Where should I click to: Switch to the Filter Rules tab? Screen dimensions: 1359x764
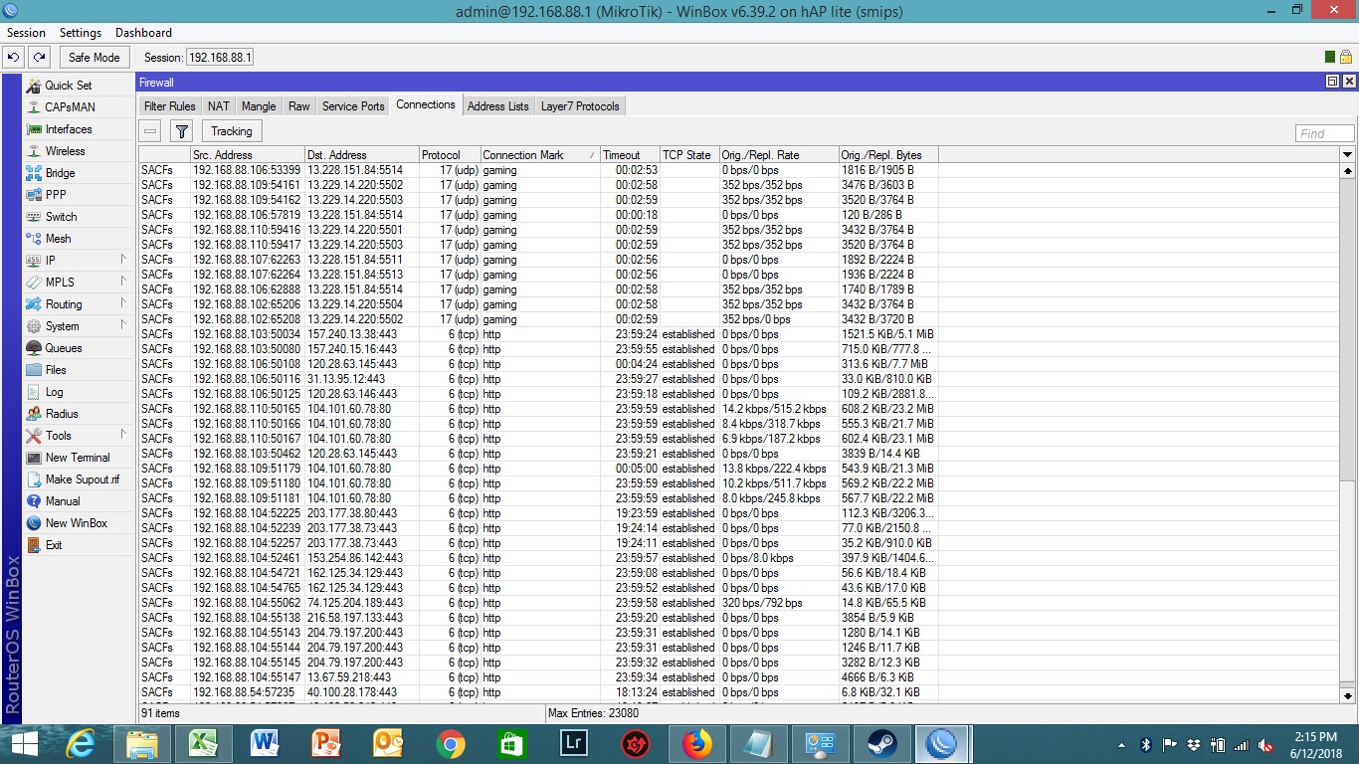170,106
